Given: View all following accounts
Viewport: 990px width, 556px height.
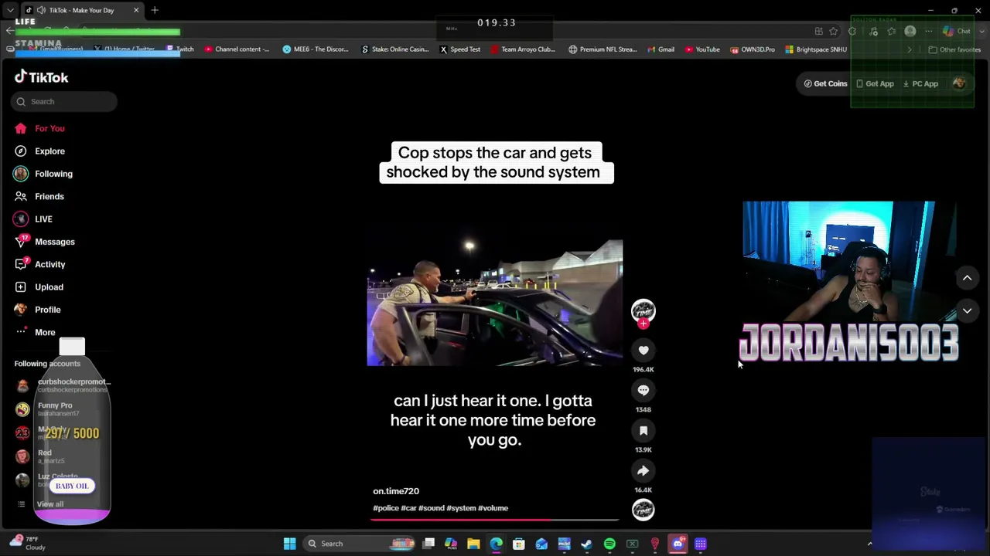Looking at the screenshot, I should pyautogui.click(x=40, y=504).
